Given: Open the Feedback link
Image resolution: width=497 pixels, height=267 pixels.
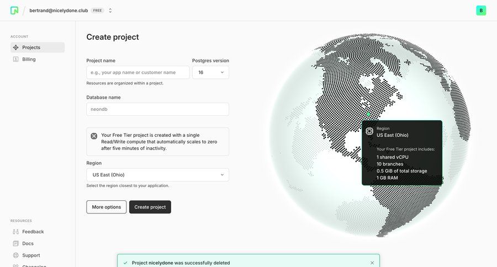Looking at the screenshot, I should click(x=33, y=232).
